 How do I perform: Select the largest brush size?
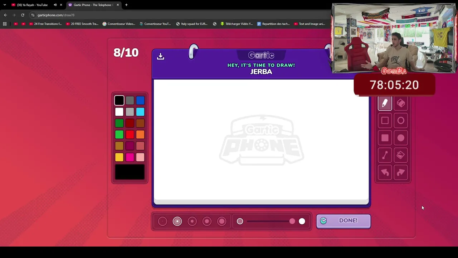coord(222,221)
